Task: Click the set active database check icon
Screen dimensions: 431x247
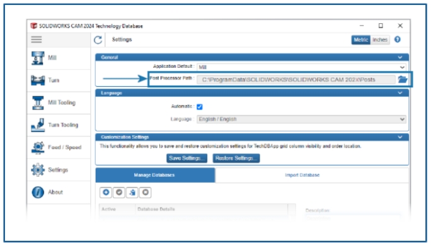Action: (119, 192)
